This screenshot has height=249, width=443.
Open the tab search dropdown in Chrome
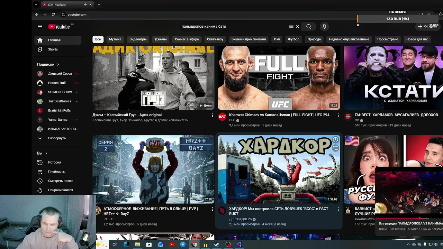36,4
